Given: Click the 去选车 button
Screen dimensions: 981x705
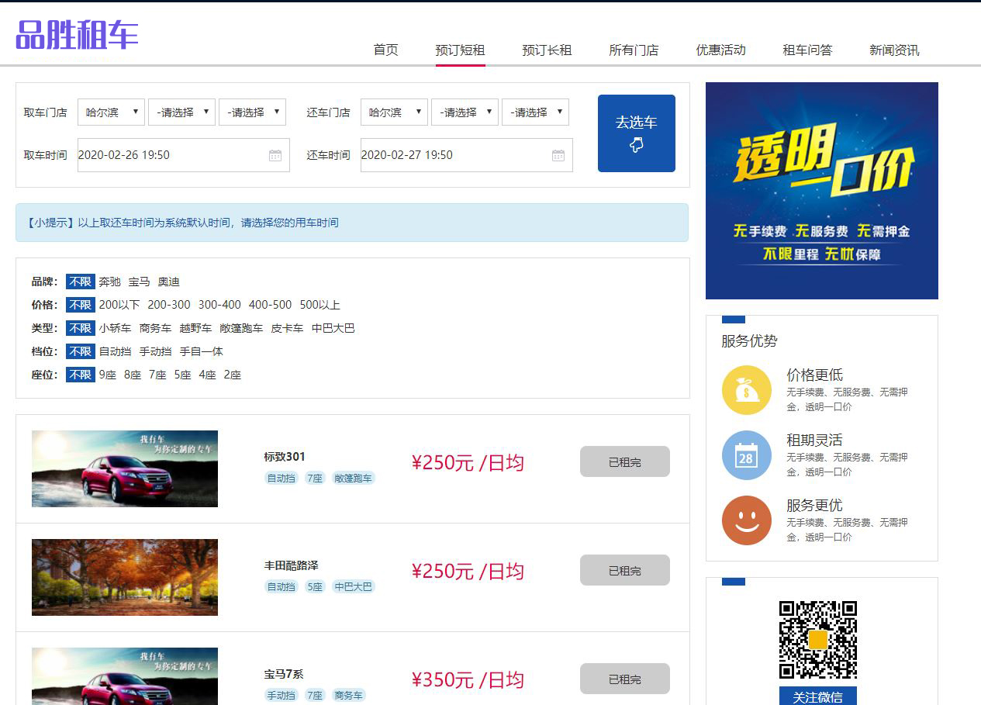Looking at the screenshot, I should pyautogui.click(x=637, y=133).
